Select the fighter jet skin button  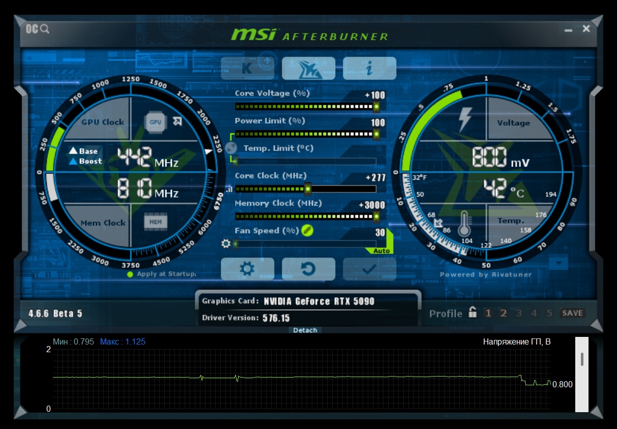coord(308,68)
